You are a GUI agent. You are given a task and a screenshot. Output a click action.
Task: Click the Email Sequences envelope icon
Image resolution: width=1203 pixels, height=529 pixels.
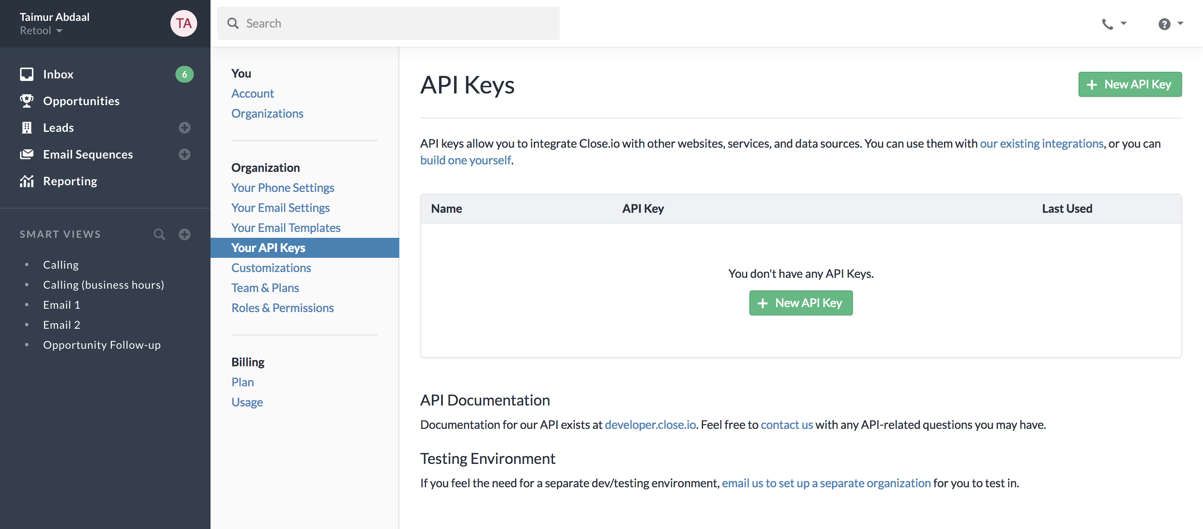(27, 154)
